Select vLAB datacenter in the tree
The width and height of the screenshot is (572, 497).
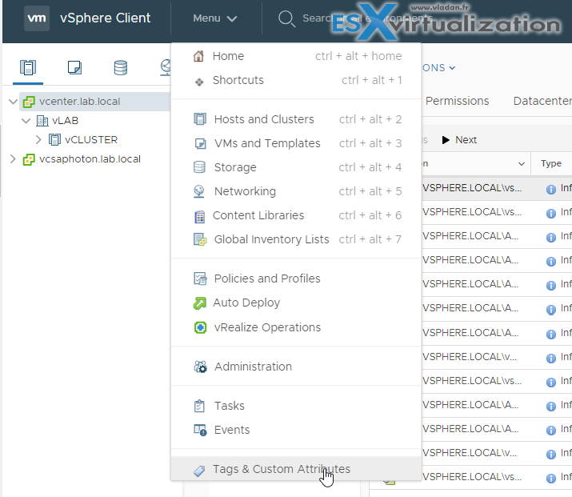pos(65,120)
